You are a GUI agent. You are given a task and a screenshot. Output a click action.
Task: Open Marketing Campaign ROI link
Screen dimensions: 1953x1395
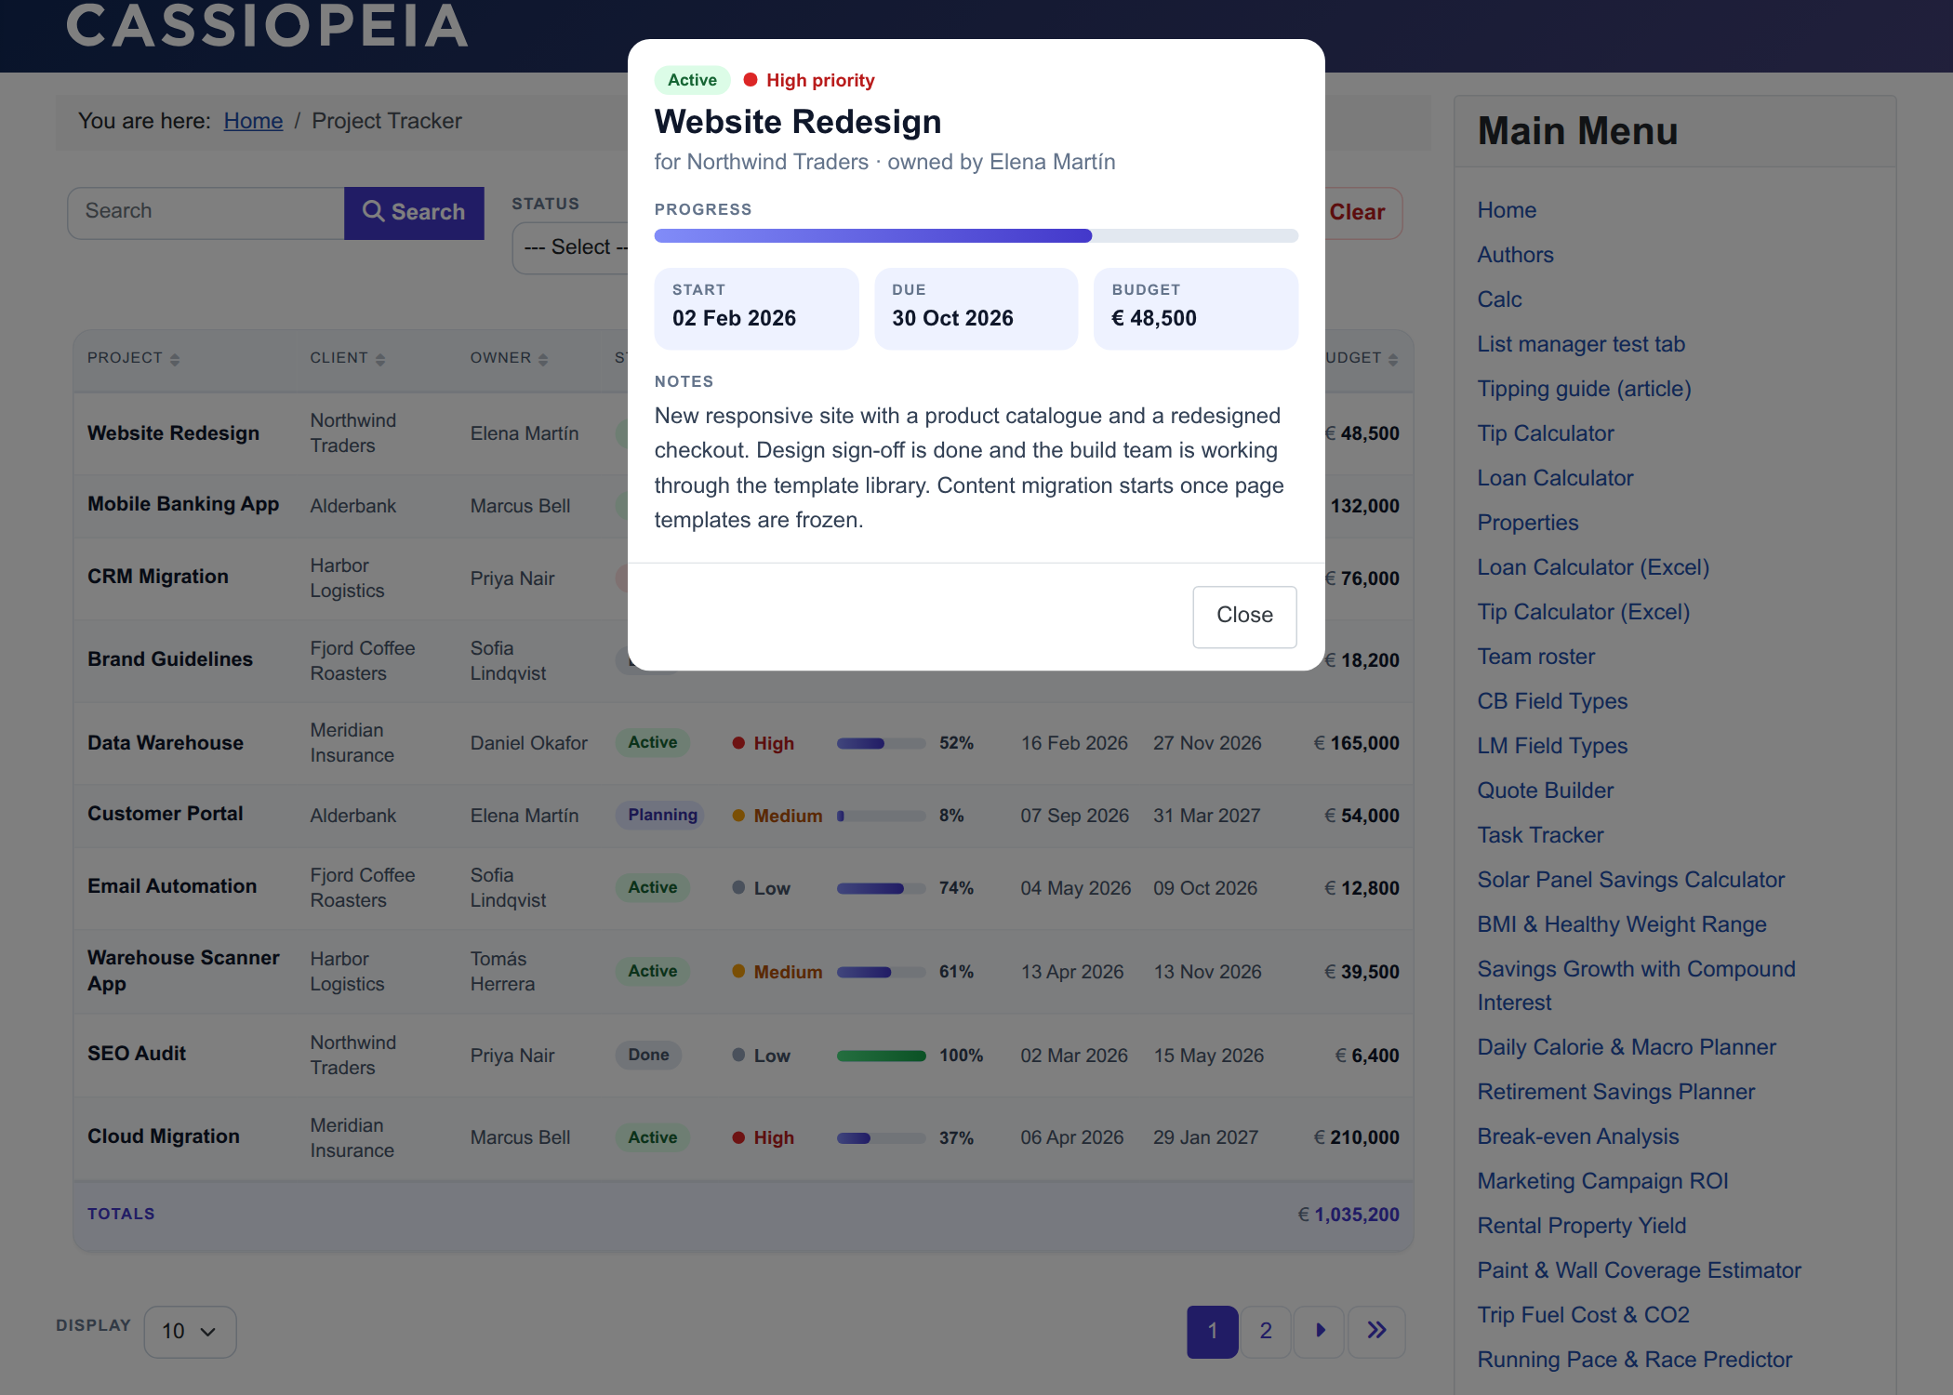point(1602,1181)
